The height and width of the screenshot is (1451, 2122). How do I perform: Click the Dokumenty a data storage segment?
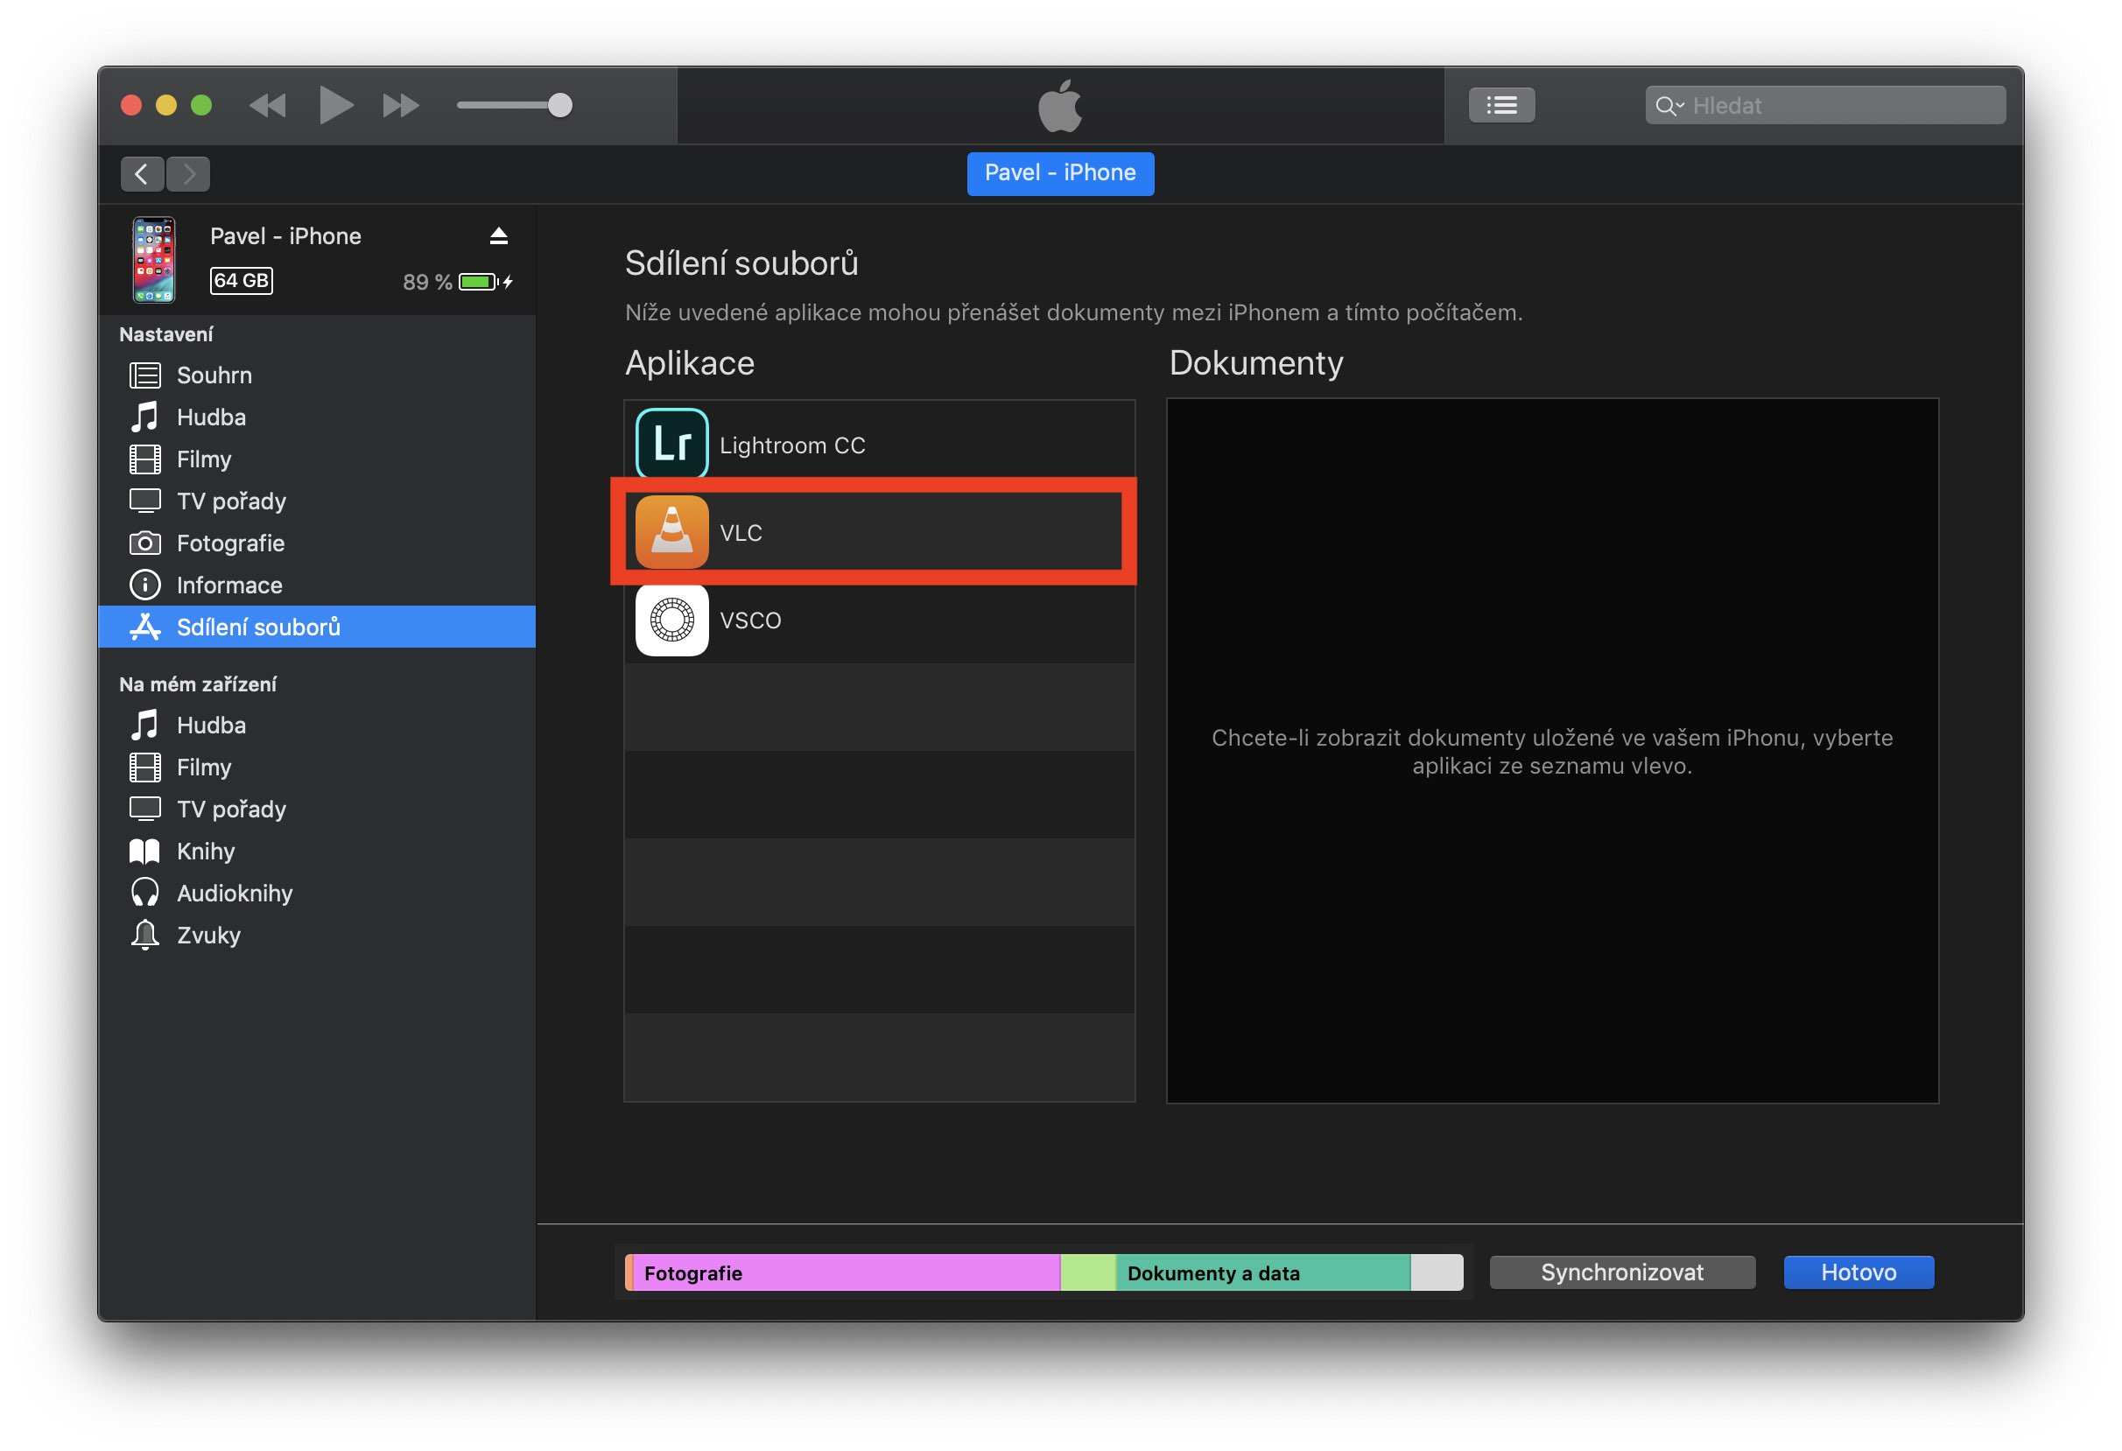click(x=1263, y=1273)
